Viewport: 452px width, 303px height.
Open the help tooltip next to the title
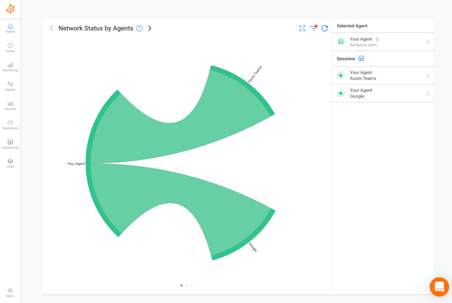tap(139, 28)
